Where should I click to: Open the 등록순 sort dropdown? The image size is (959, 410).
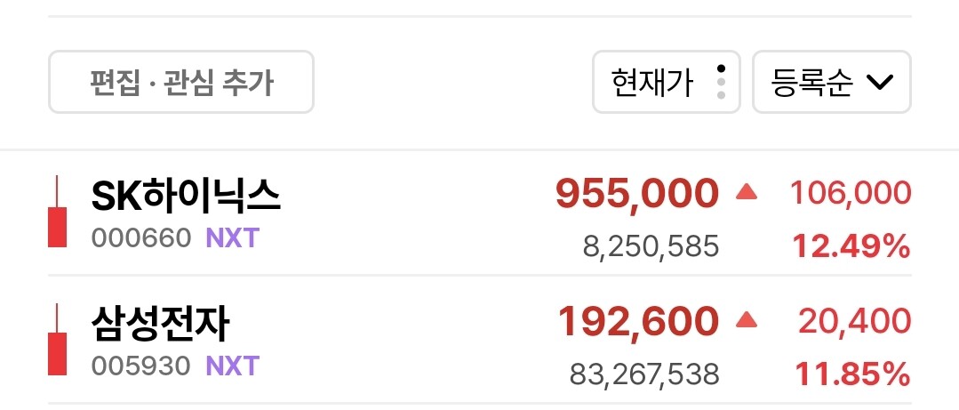pos(831,83)
